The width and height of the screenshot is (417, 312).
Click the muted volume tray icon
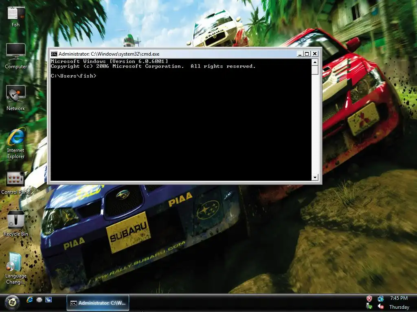[381, 307]
